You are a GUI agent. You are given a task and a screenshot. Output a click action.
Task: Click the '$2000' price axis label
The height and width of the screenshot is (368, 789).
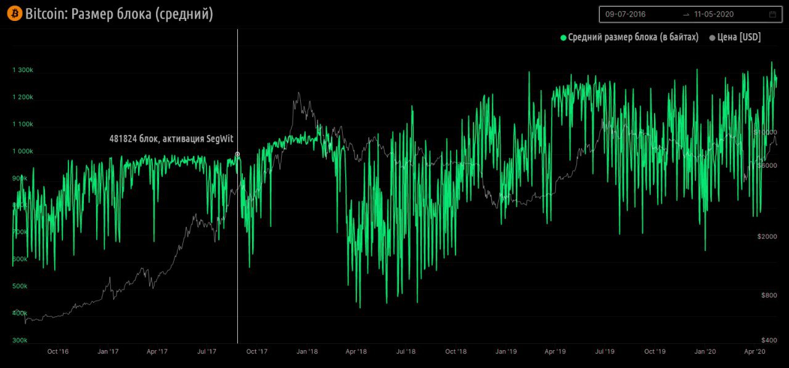tap(767, 237)
